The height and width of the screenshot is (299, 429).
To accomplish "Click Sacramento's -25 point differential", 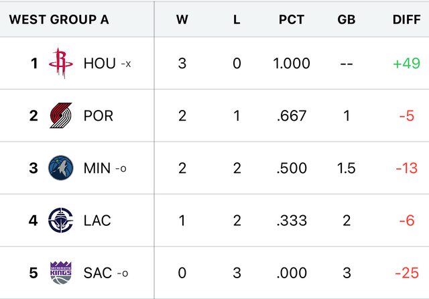I will [x=406, y=273].
